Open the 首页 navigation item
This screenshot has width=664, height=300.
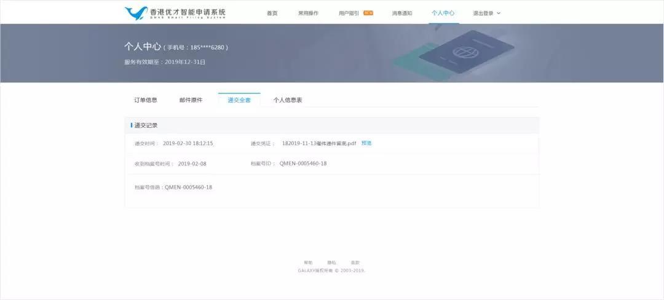click(272, 13)
